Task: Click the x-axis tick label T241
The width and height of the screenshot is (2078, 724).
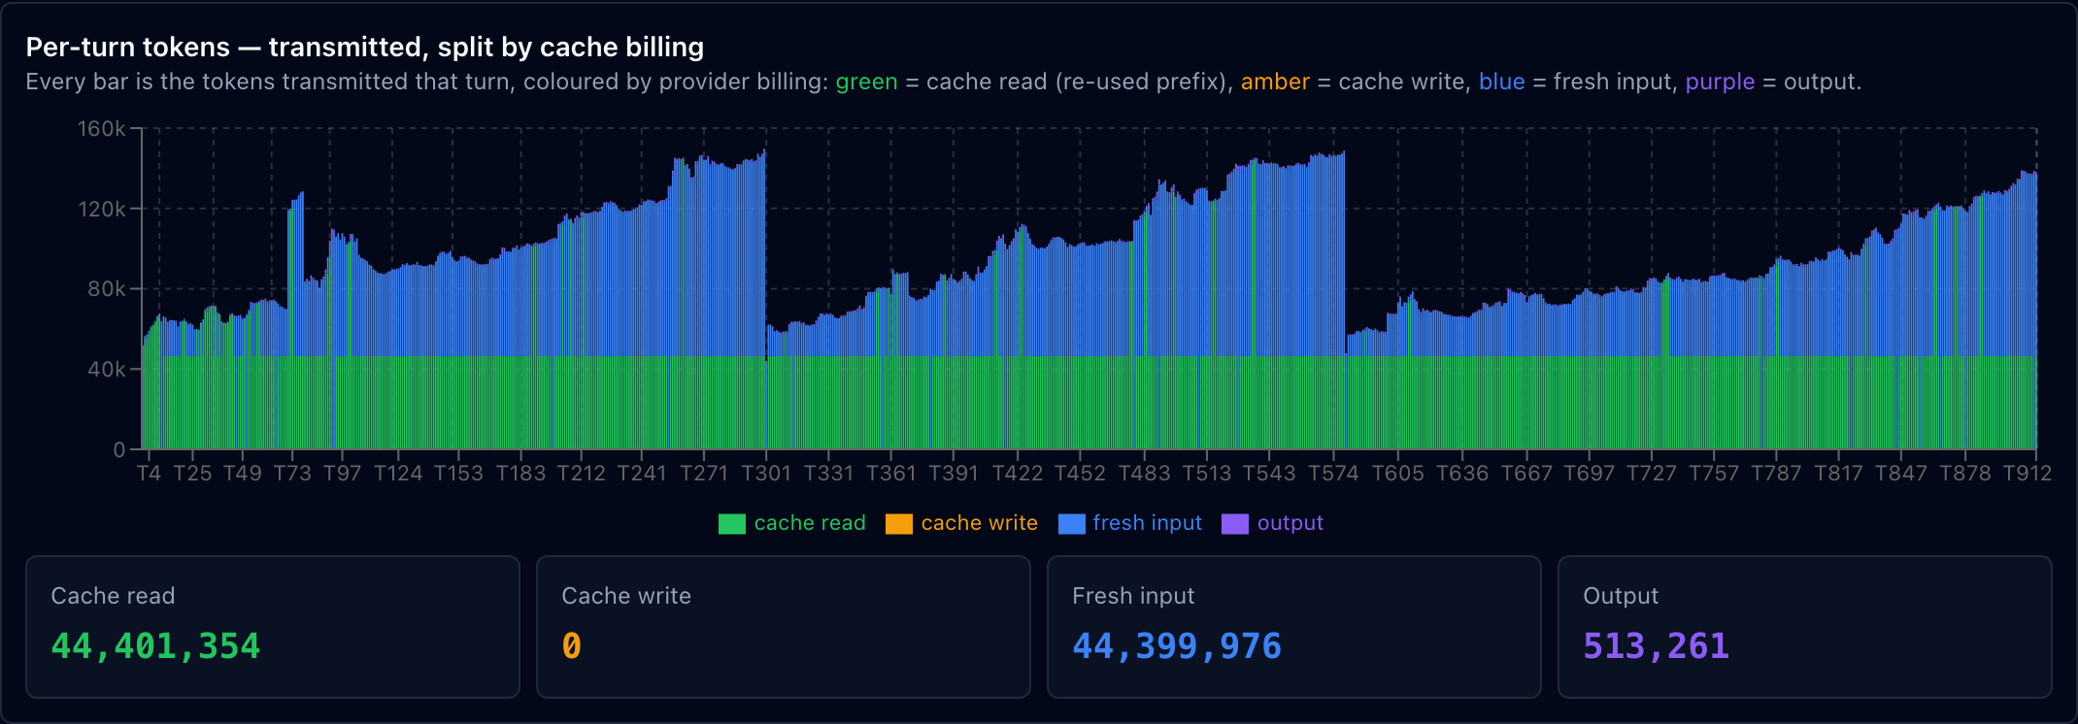Action: point(643,473)
